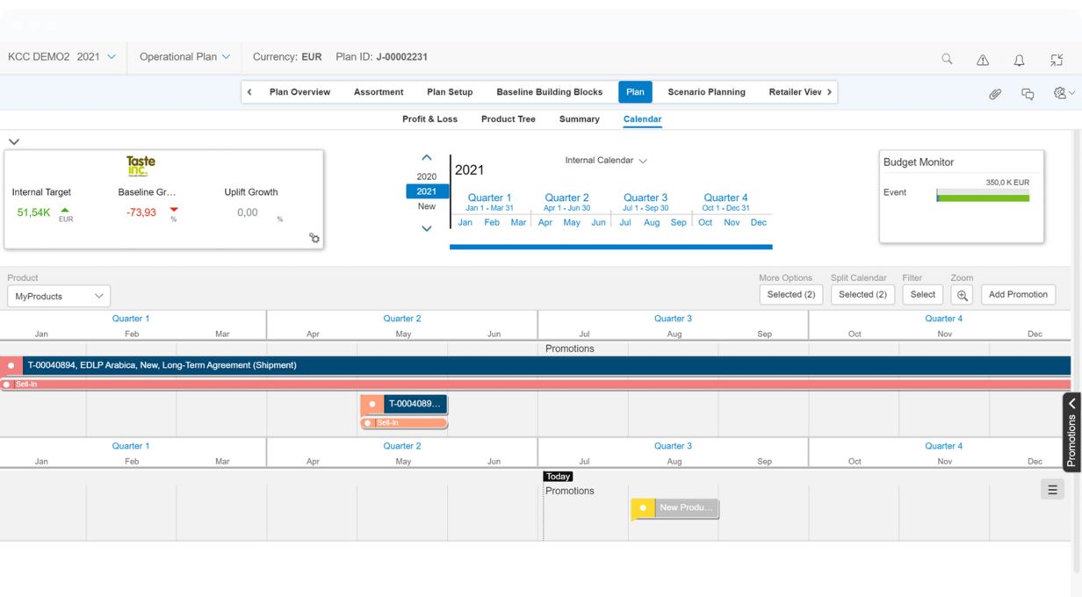Click the KPI settings gear icon
The image size is (1082, 597).
314,238
